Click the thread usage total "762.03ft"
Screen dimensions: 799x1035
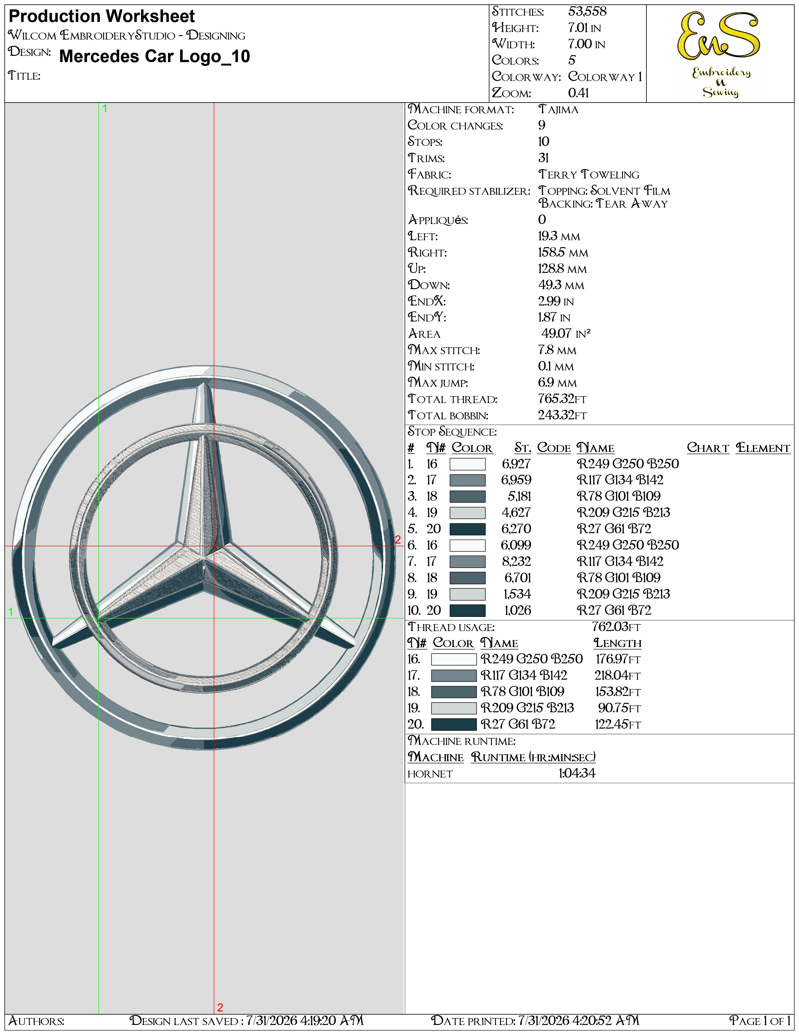point(616,627)
